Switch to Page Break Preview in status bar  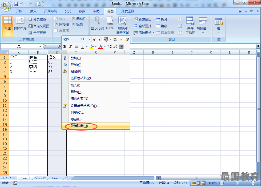(x=204, y=183)
